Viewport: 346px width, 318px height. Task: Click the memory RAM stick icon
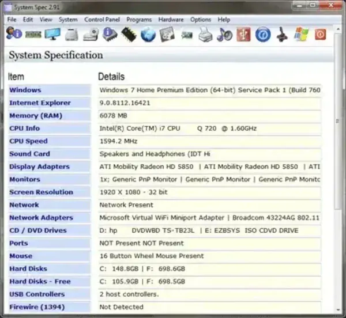(x=33, y=35)
